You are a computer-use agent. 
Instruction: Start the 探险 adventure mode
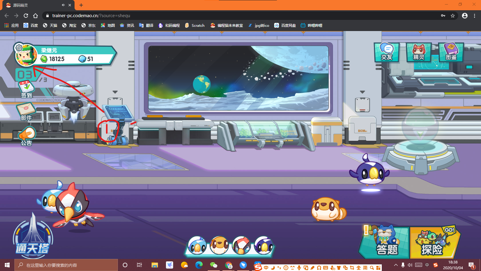(x=435, y=242)
